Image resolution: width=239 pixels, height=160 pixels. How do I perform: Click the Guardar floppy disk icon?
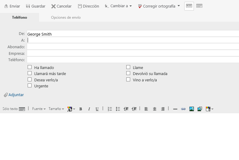click(x=28, y=6)
